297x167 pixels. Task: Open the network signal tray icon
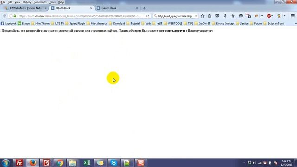point(260,163)
